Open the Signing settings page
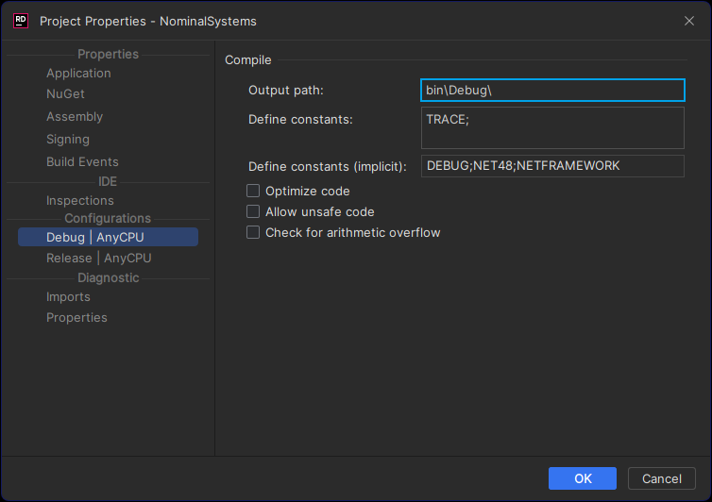 pos(68,140)
